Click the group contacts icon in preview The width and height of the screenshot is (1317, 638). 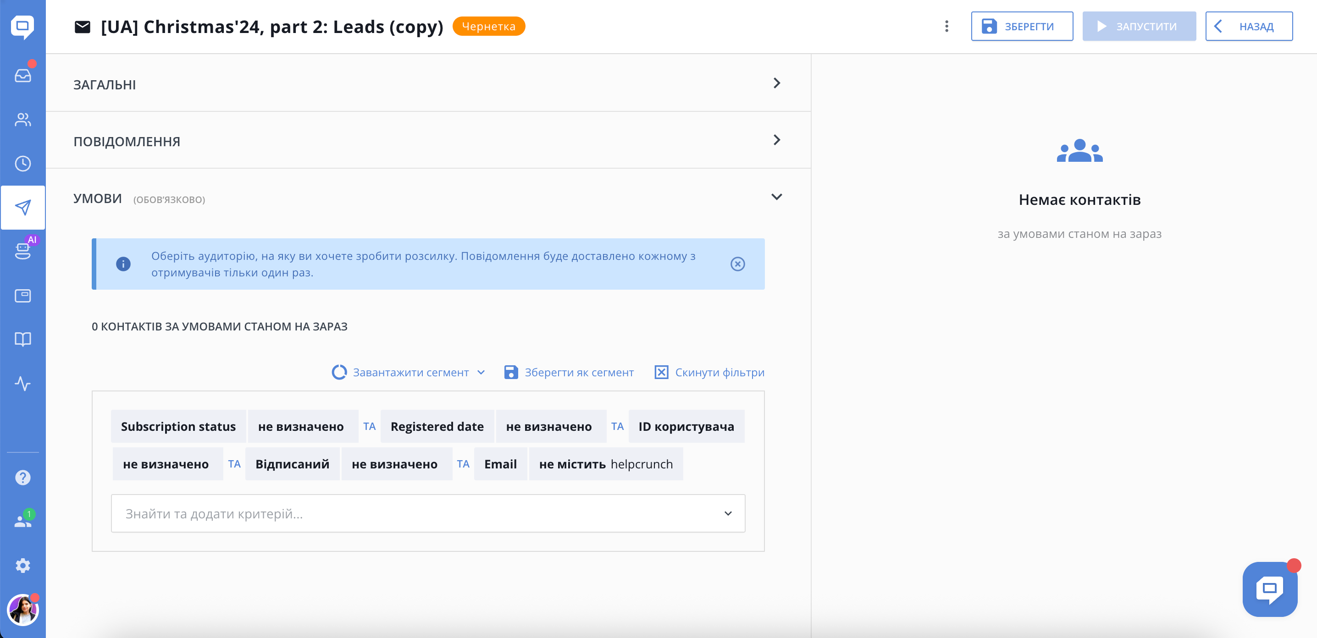click(1079, 151)
